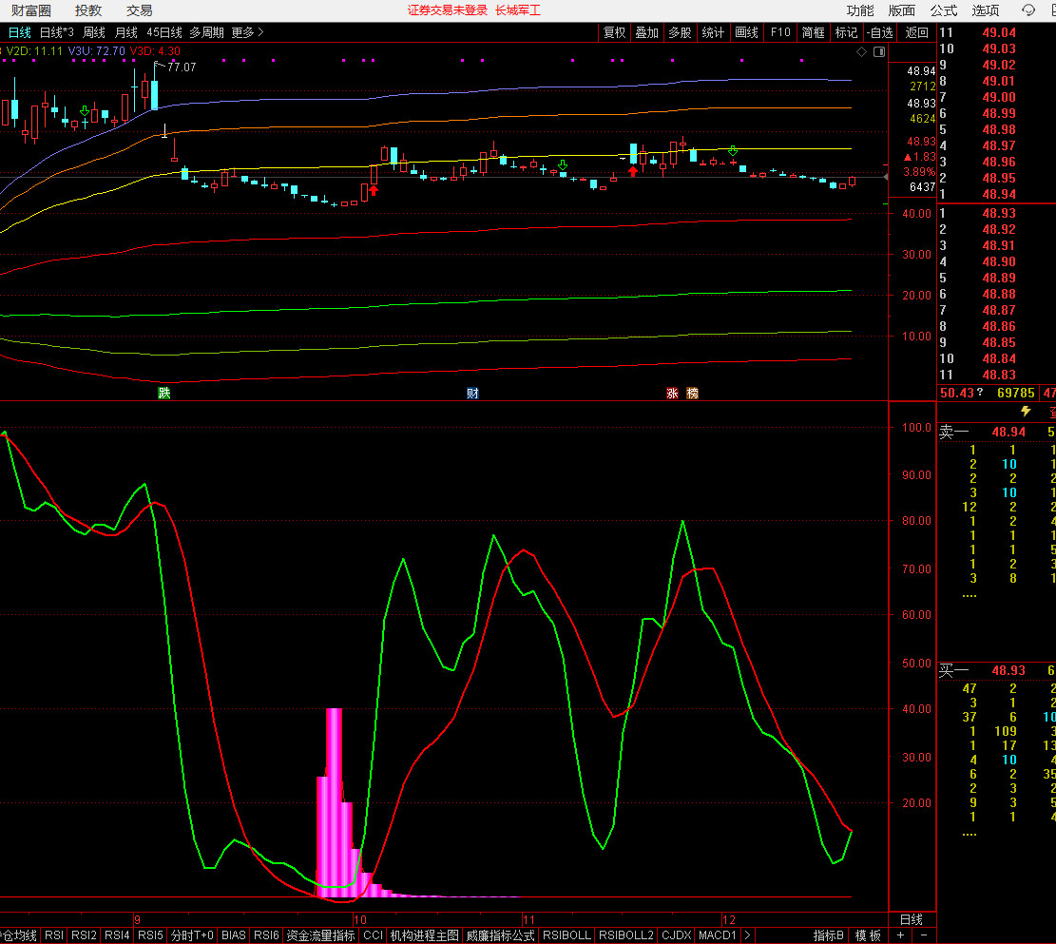The height and width of the screenshot is (944, 1056).
Task: Click the diamond icon above the chart
Action: [861, 52]
